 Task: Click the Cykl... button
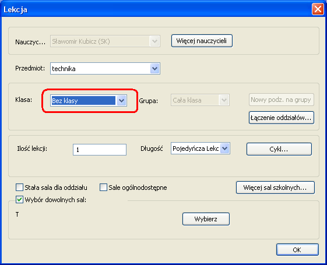tap(279, 149)
